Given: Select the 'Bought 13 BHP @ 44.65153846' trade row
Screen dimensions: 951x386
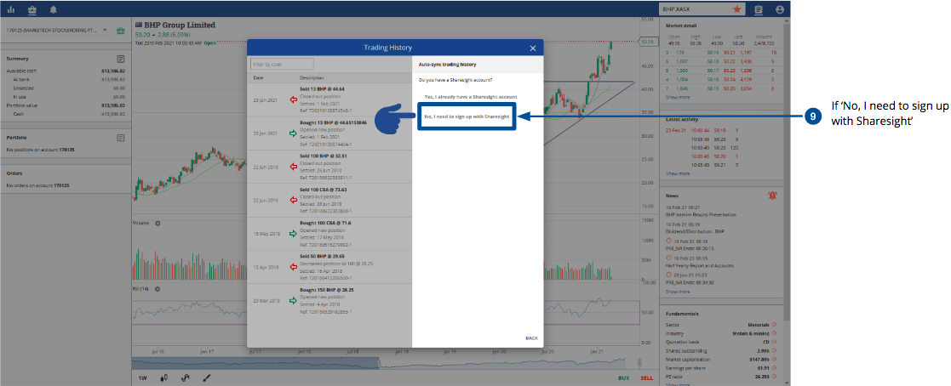Looking at the screenshot, I should coord(330,133).
